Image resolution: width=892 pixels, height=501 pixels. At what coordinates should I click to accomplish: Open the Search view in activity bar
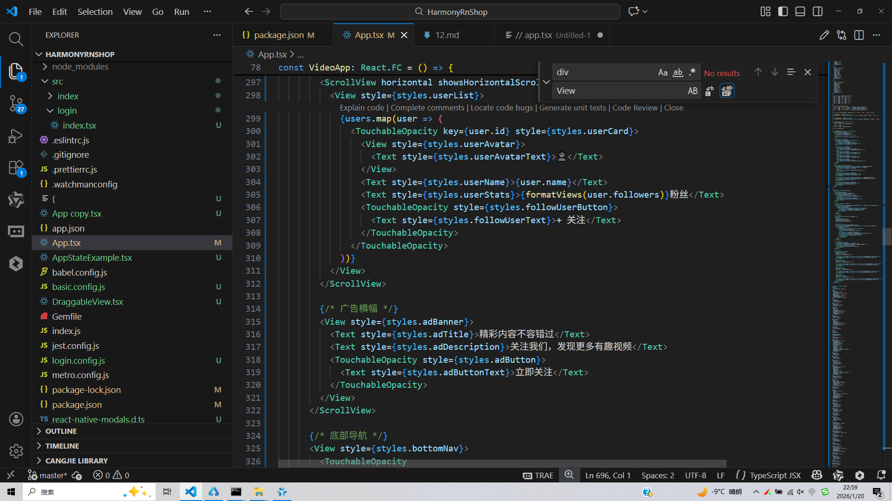tap(16, 39)
